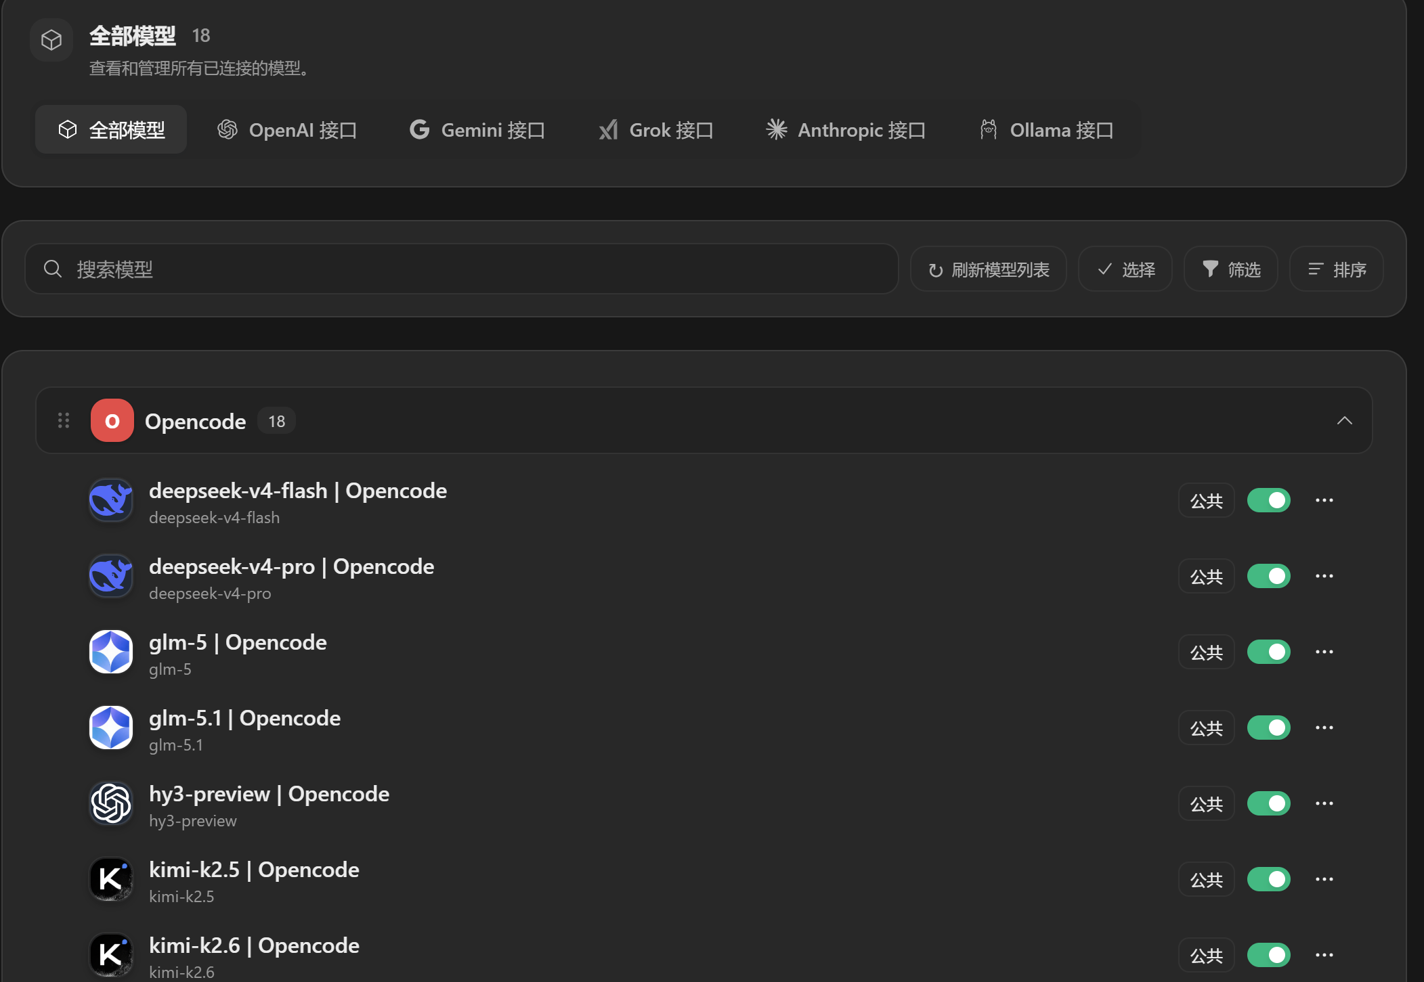Click the search magnifier icon
Image resolution: width=1424 pixels, height=982 pixels.
[53, 269]
